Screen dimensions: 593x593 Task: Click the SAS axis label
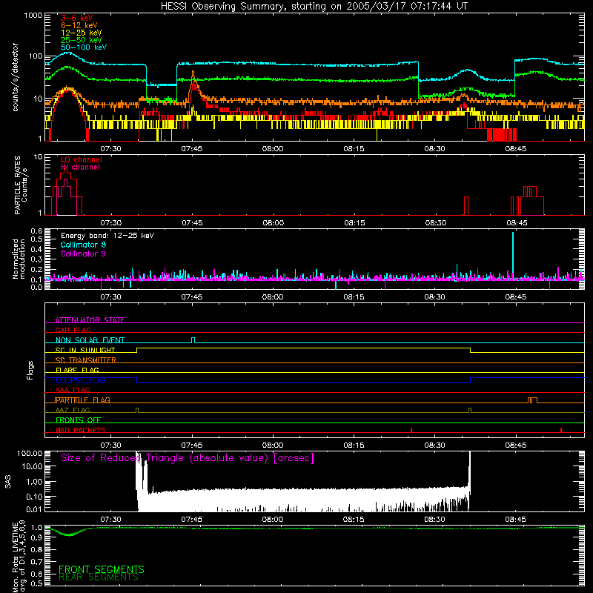8,482
